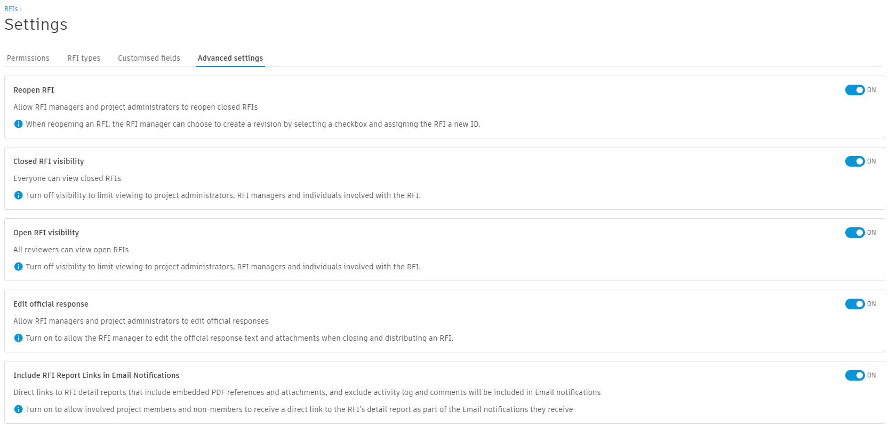The height and width of the screenshot is (428, 889).
Task: Navigate back via the RFIs breadcrumb link
Action: 11,9
